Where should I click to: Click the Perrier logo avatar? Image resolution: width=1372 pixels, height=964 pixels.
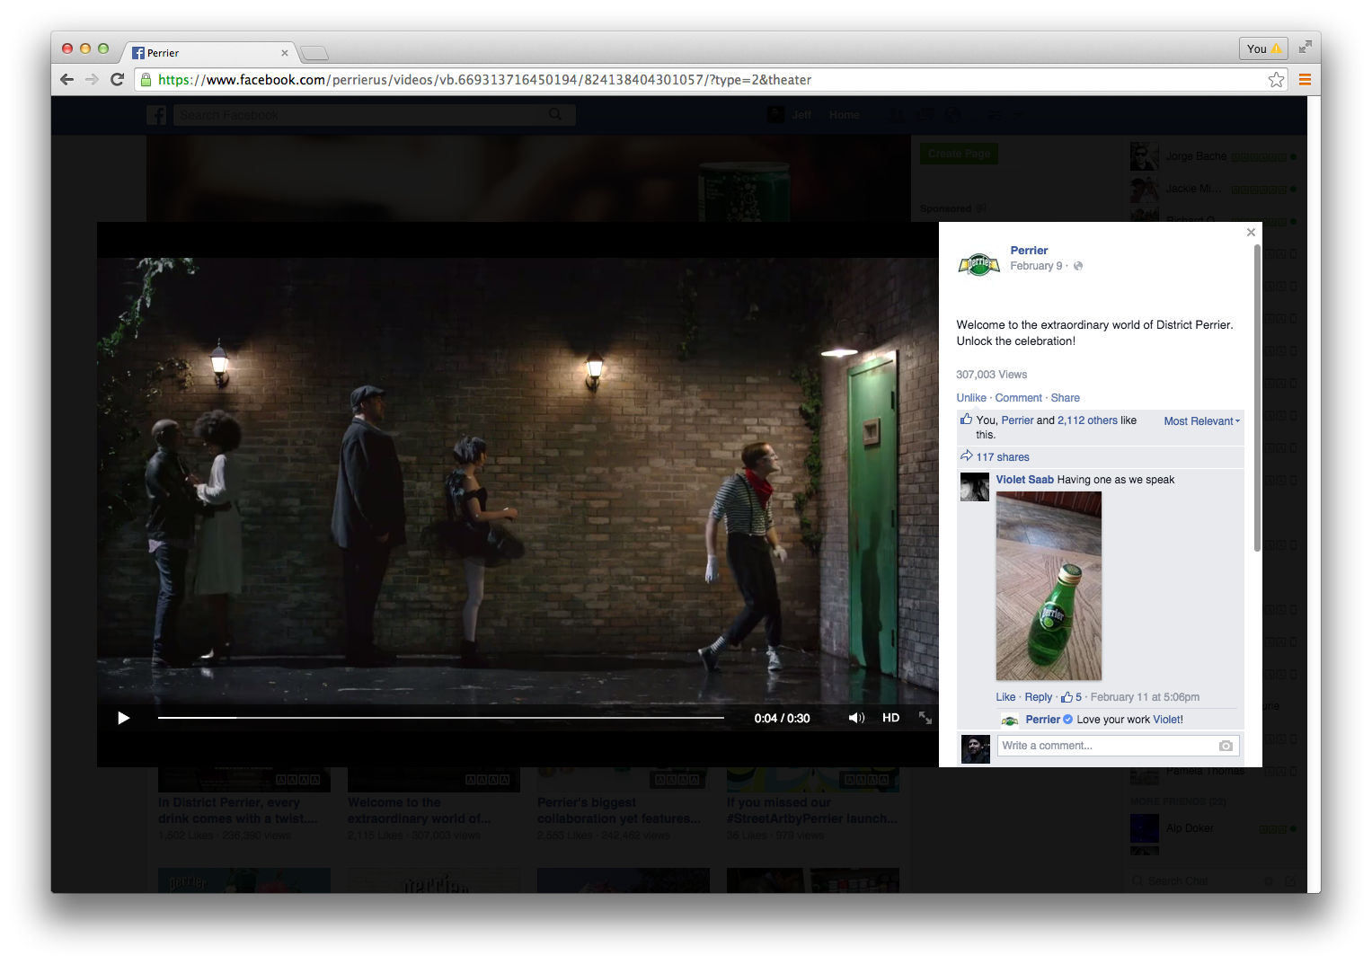(978, 264)
